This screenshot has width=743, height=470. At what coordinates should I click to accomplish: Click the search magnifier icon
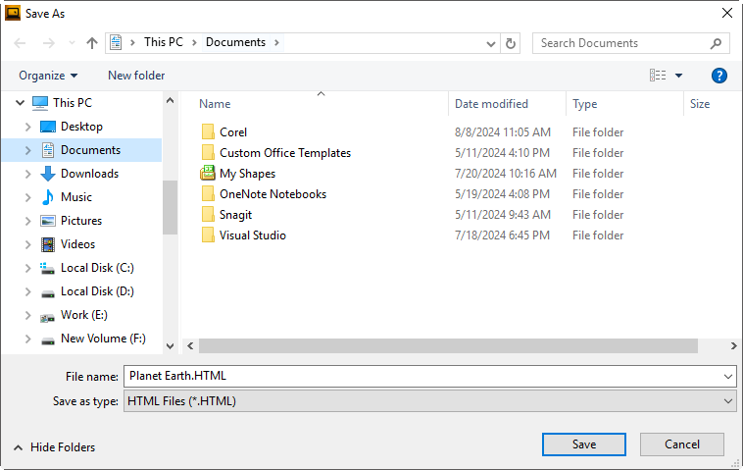pos(717,43)
